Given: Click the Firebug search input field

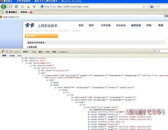Looking at the screenshot, I should coord(160,51).
